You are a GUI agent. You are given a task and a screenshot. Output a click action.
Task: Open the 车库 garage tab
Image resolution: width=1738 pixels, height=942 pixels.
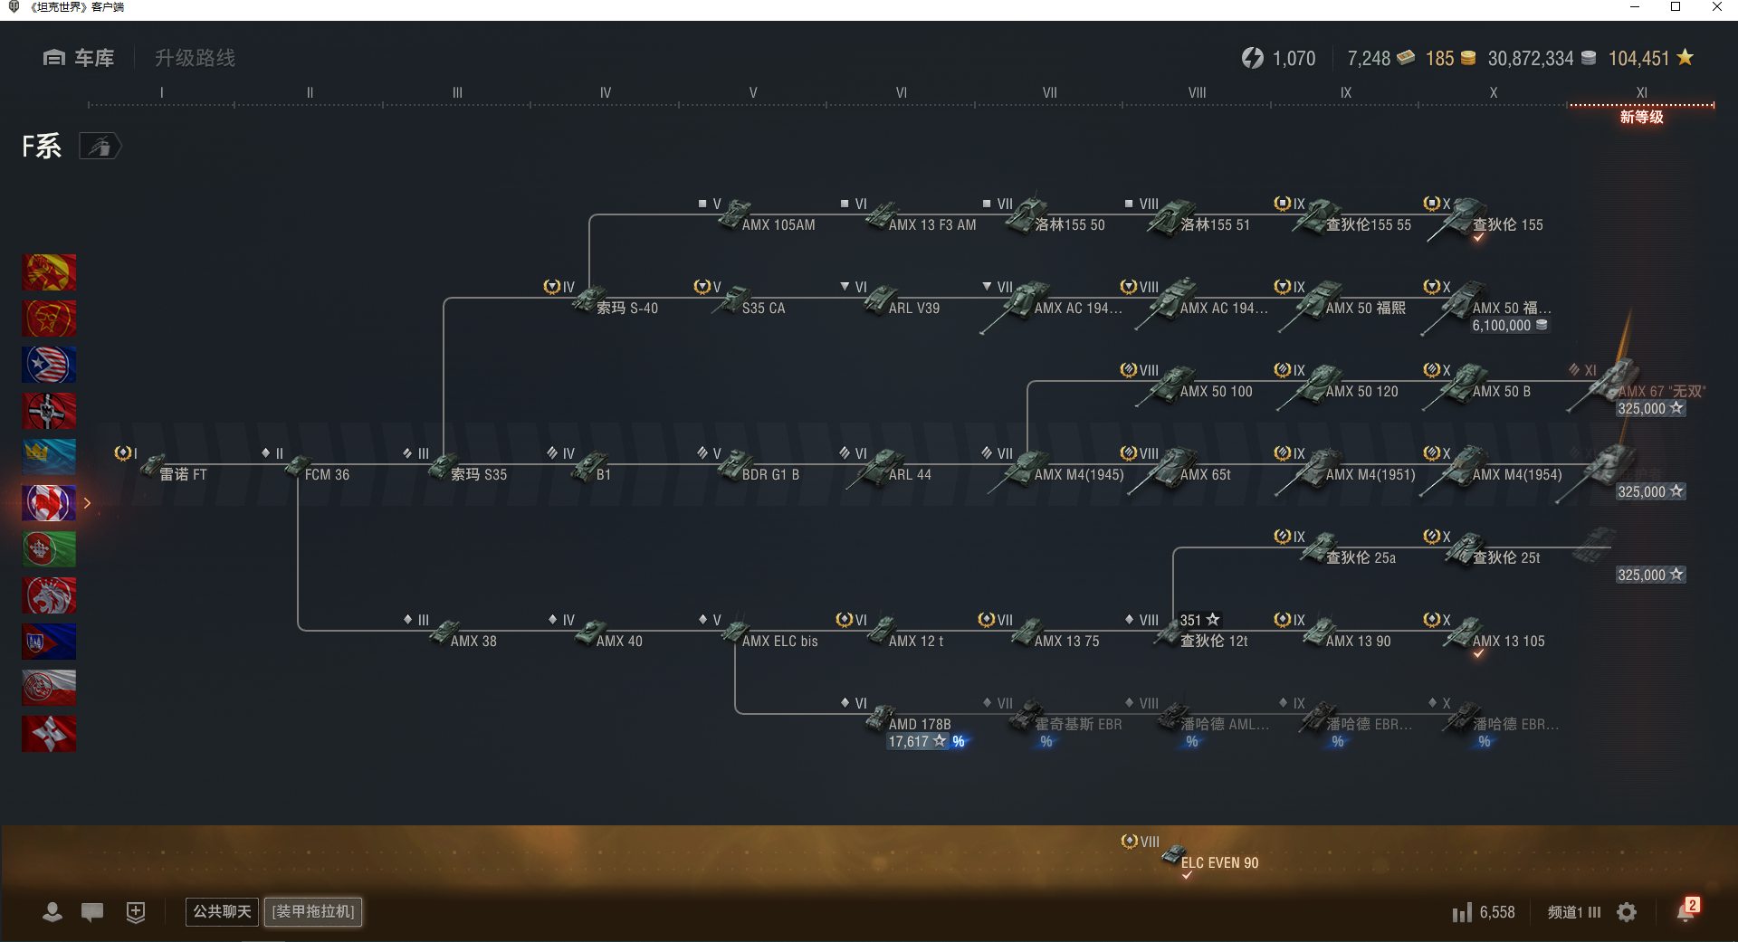coord(79,58)
